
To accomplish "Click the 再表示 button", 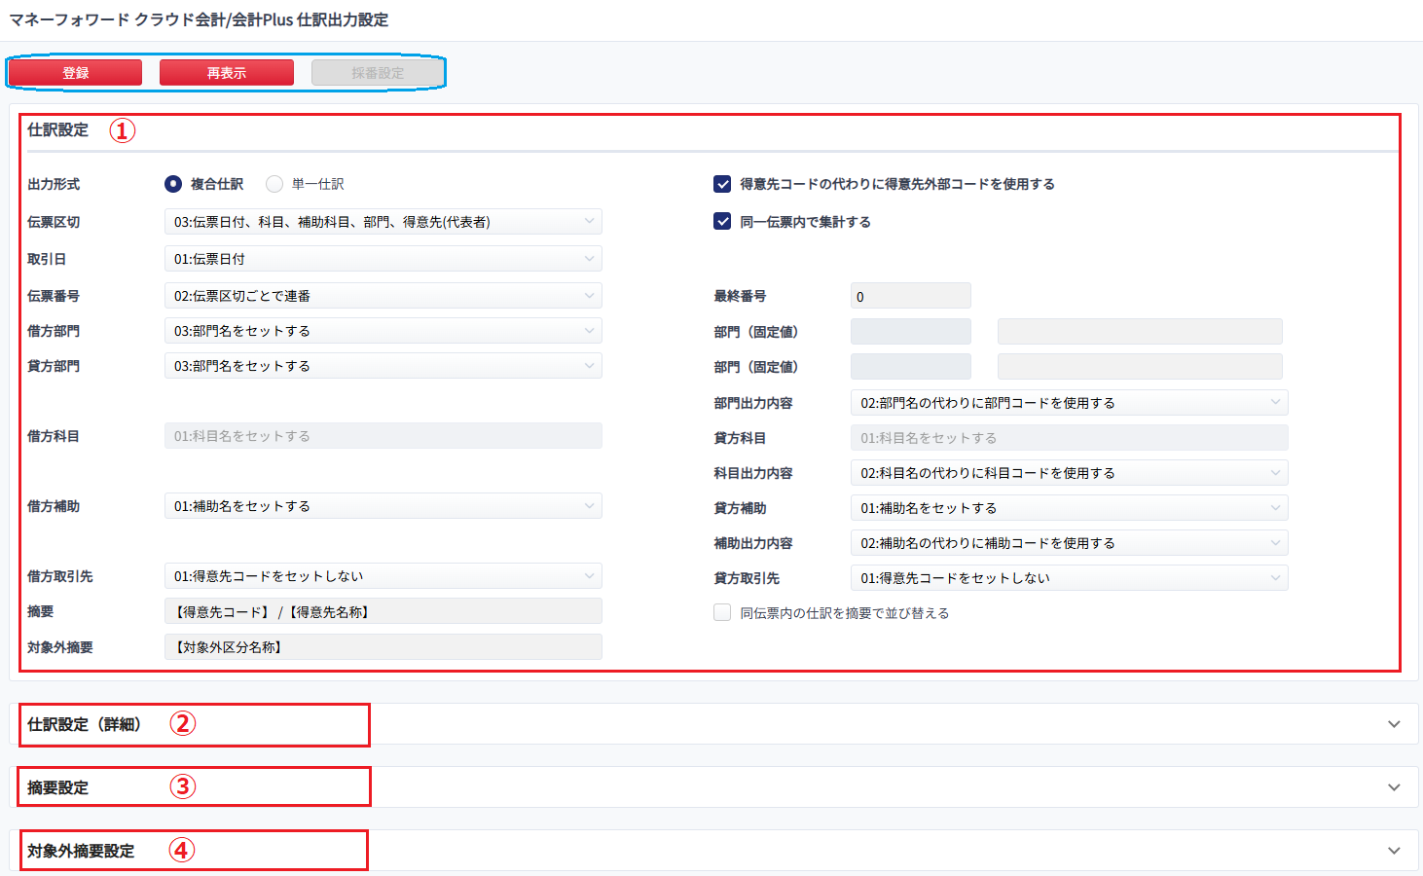I will (227, 73).
